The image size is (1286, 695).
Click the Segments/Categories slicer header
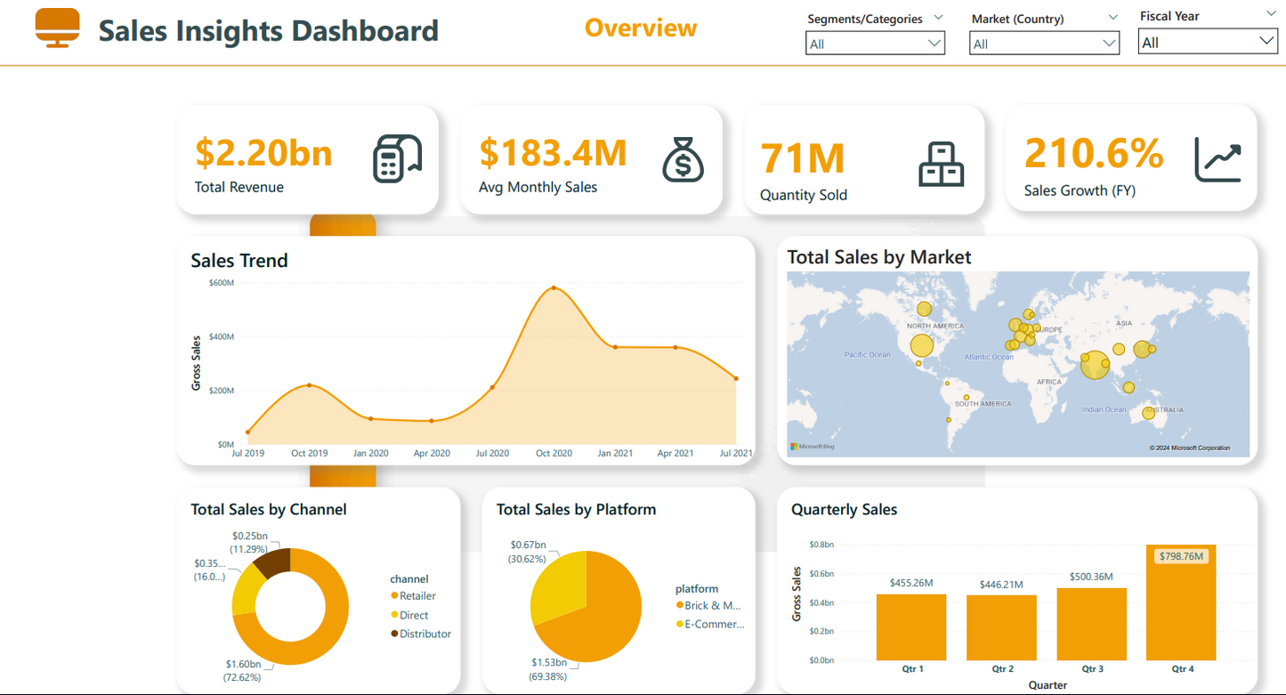(x=864, y=18)
